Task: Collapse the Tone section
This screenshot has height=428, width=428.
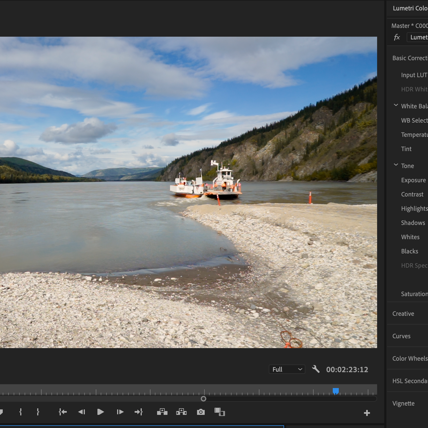Action: [396, 165]
